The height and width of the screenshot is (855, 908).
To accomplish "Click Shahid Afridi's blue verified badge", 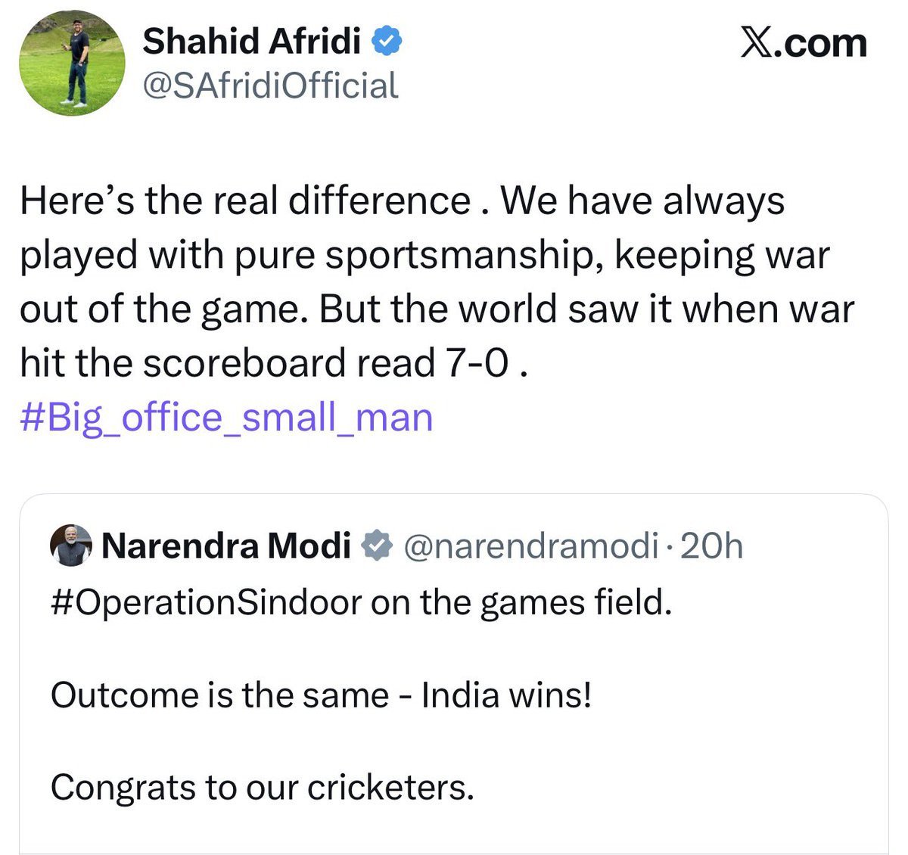I will (387, 42).
